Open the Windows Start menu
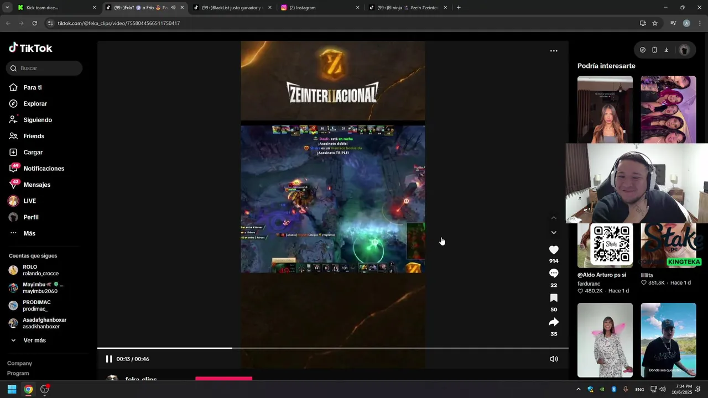 12,389
